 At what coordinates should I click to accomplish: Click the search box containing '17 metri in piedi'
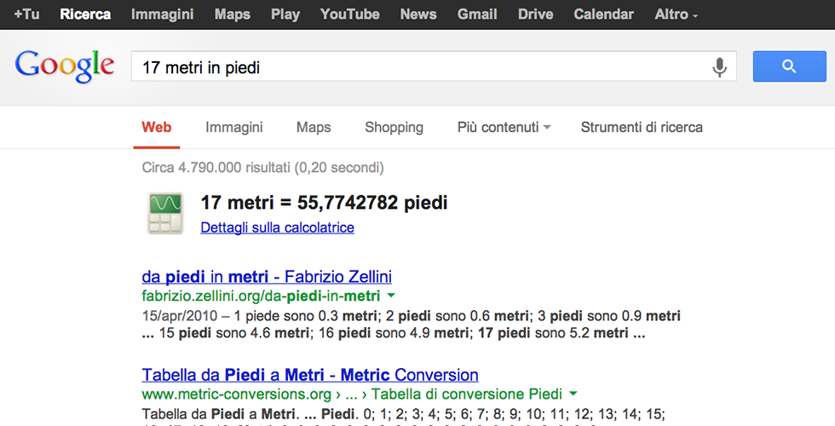[417, 67]
